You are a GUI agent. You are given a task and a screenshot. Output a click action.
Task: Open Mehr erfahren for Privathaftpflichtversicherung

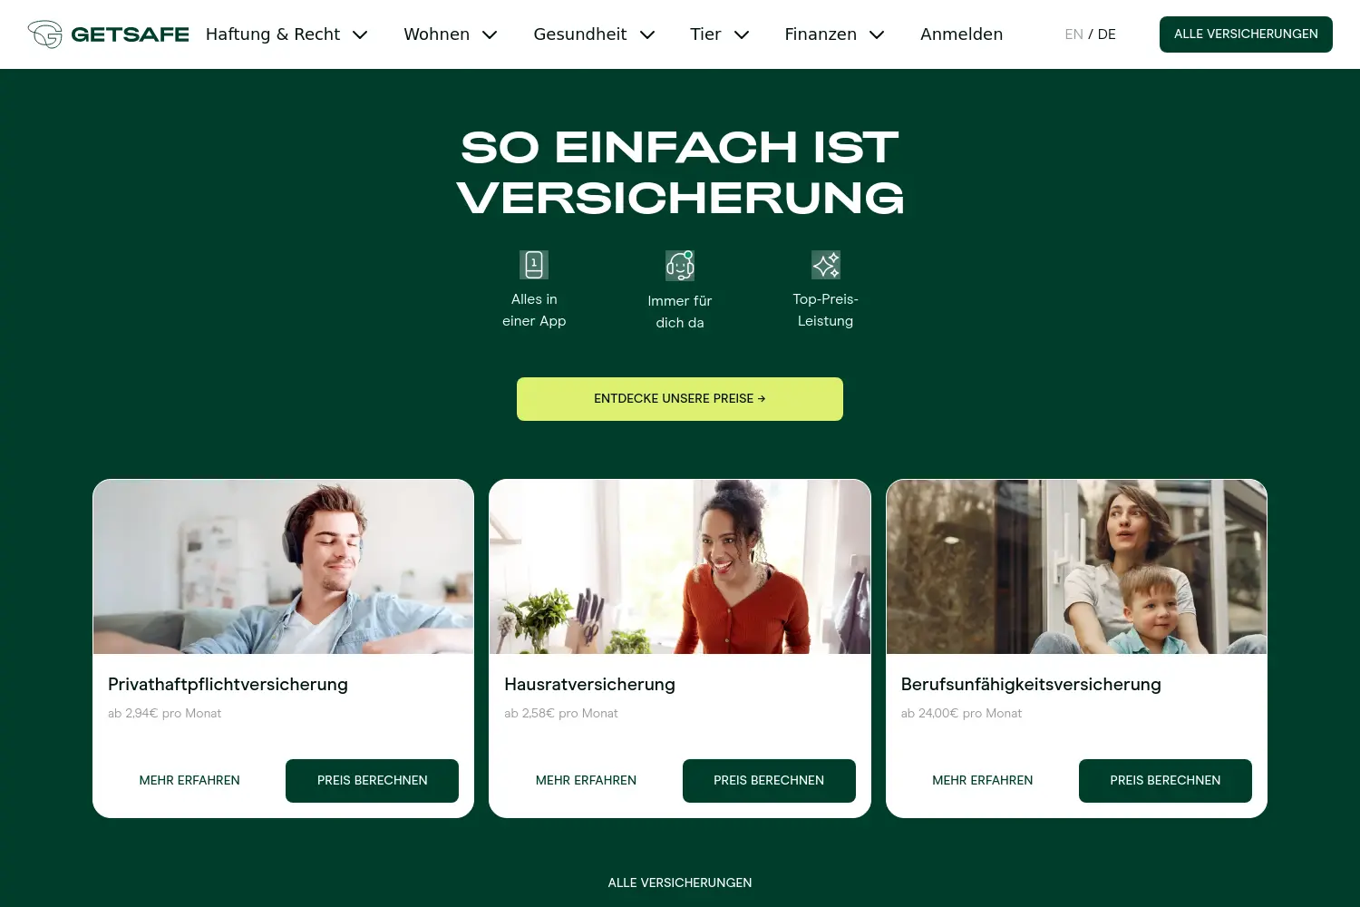pyautogui.click(x=189, y=781)
